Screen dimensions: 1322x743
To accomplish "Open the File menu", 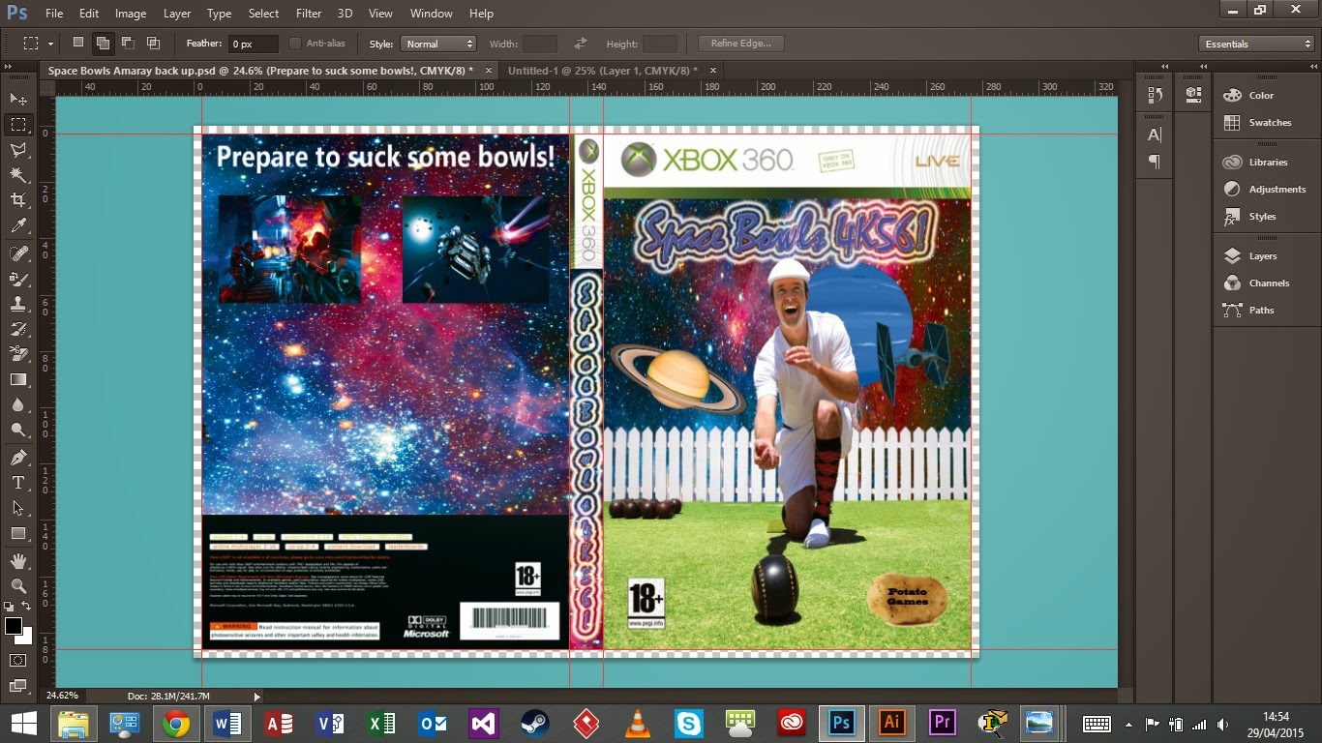I will click(53, 14).
